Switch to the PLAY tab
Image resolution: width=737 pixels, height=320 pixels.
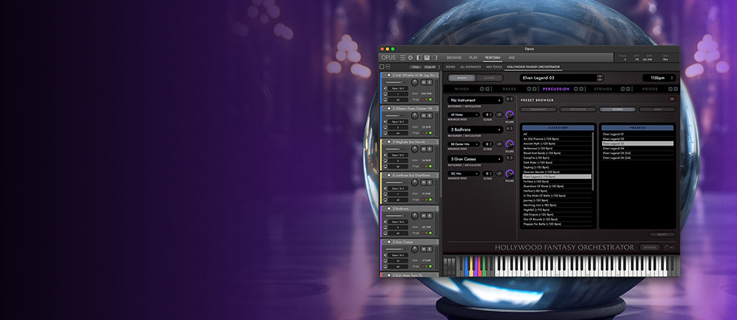pyautogui.click(x=473, y=58)
